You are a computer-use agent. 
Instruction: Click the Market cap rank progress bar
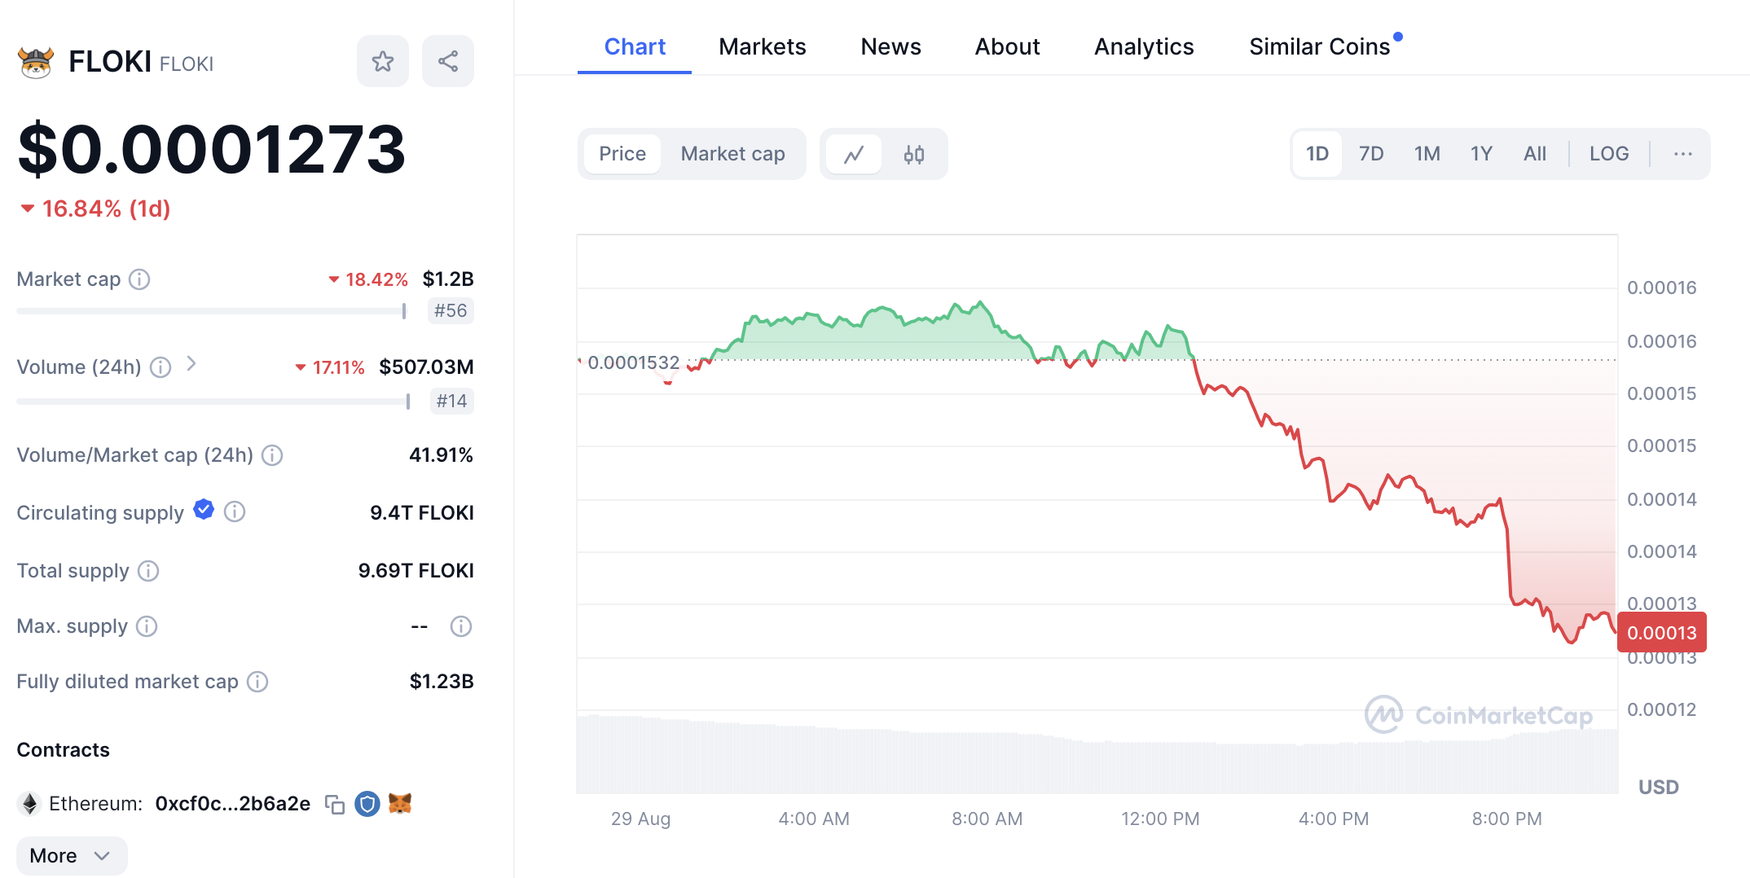211,311
